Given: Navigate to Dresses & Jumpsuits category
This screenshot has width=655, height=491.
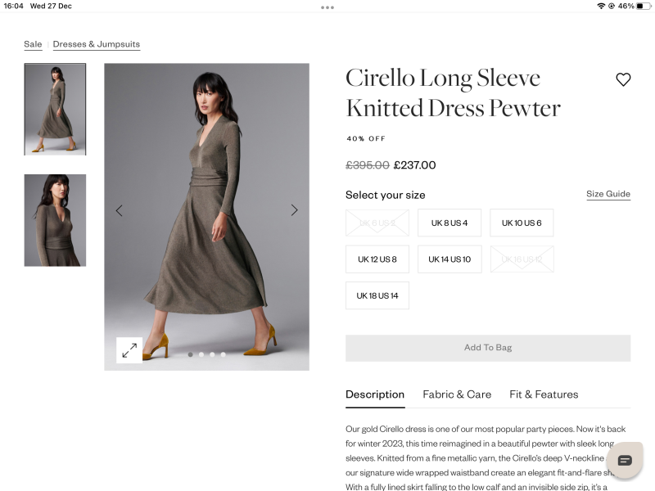Looking at the screenshot, I should [96, 43].
